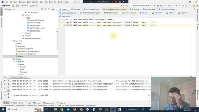
Task: Switch to the User.java editor tab
Action: click(x=76, y=9)
